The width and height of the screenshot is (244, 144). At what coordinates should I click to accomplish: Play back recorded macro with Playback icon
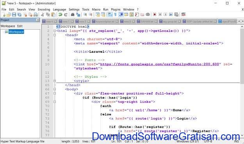click(166, 14)
